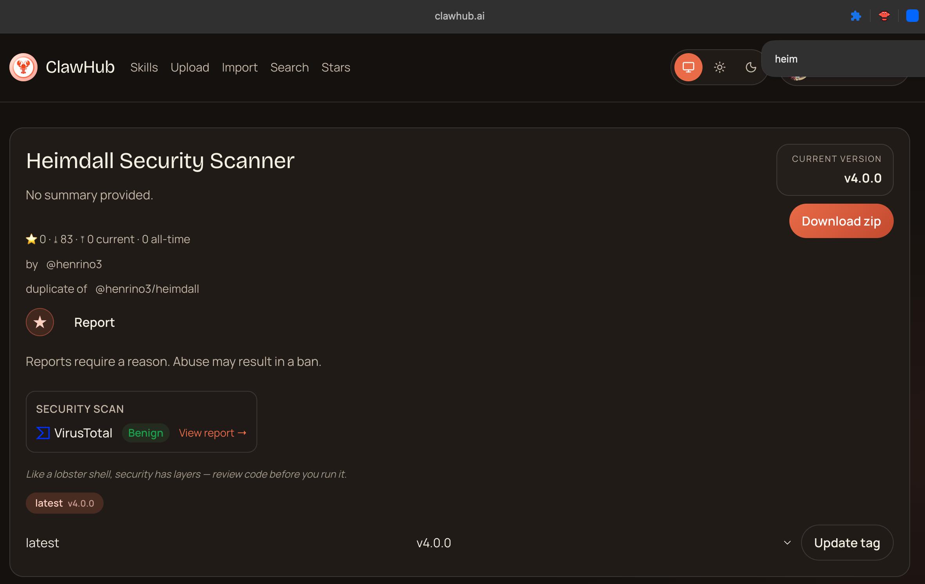Open @henrino3 author profile link

coord(74,264)
